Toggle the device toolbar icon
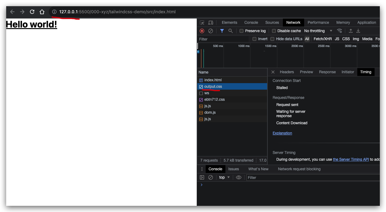Image resolution: width=386 pixels, height=212 pixels. 211,23
